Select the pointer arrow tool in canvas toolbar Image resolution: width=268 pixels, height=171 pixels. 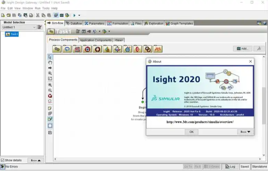tap(50, 57)
